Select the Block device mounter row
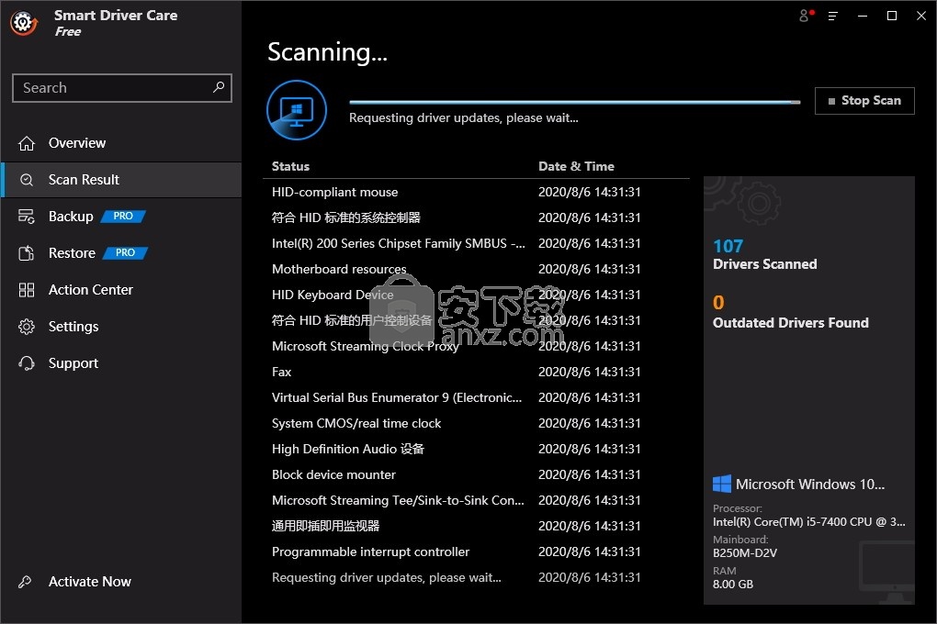Viewport: 937px width, 624px height. pos(476,474)
